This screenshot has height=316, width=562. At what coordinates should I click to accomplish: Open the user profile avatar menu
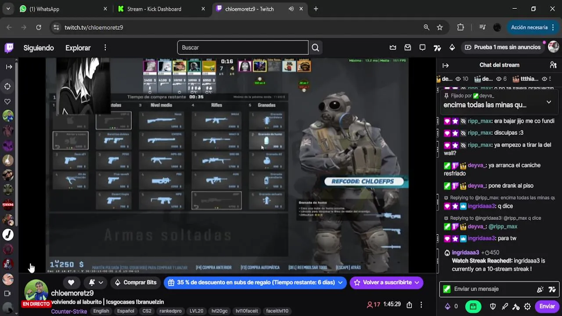coord(553,47)
